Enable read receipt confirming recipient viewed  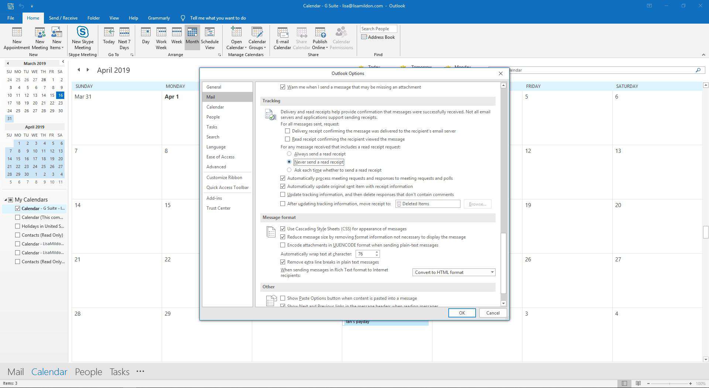tap(287, 139)
